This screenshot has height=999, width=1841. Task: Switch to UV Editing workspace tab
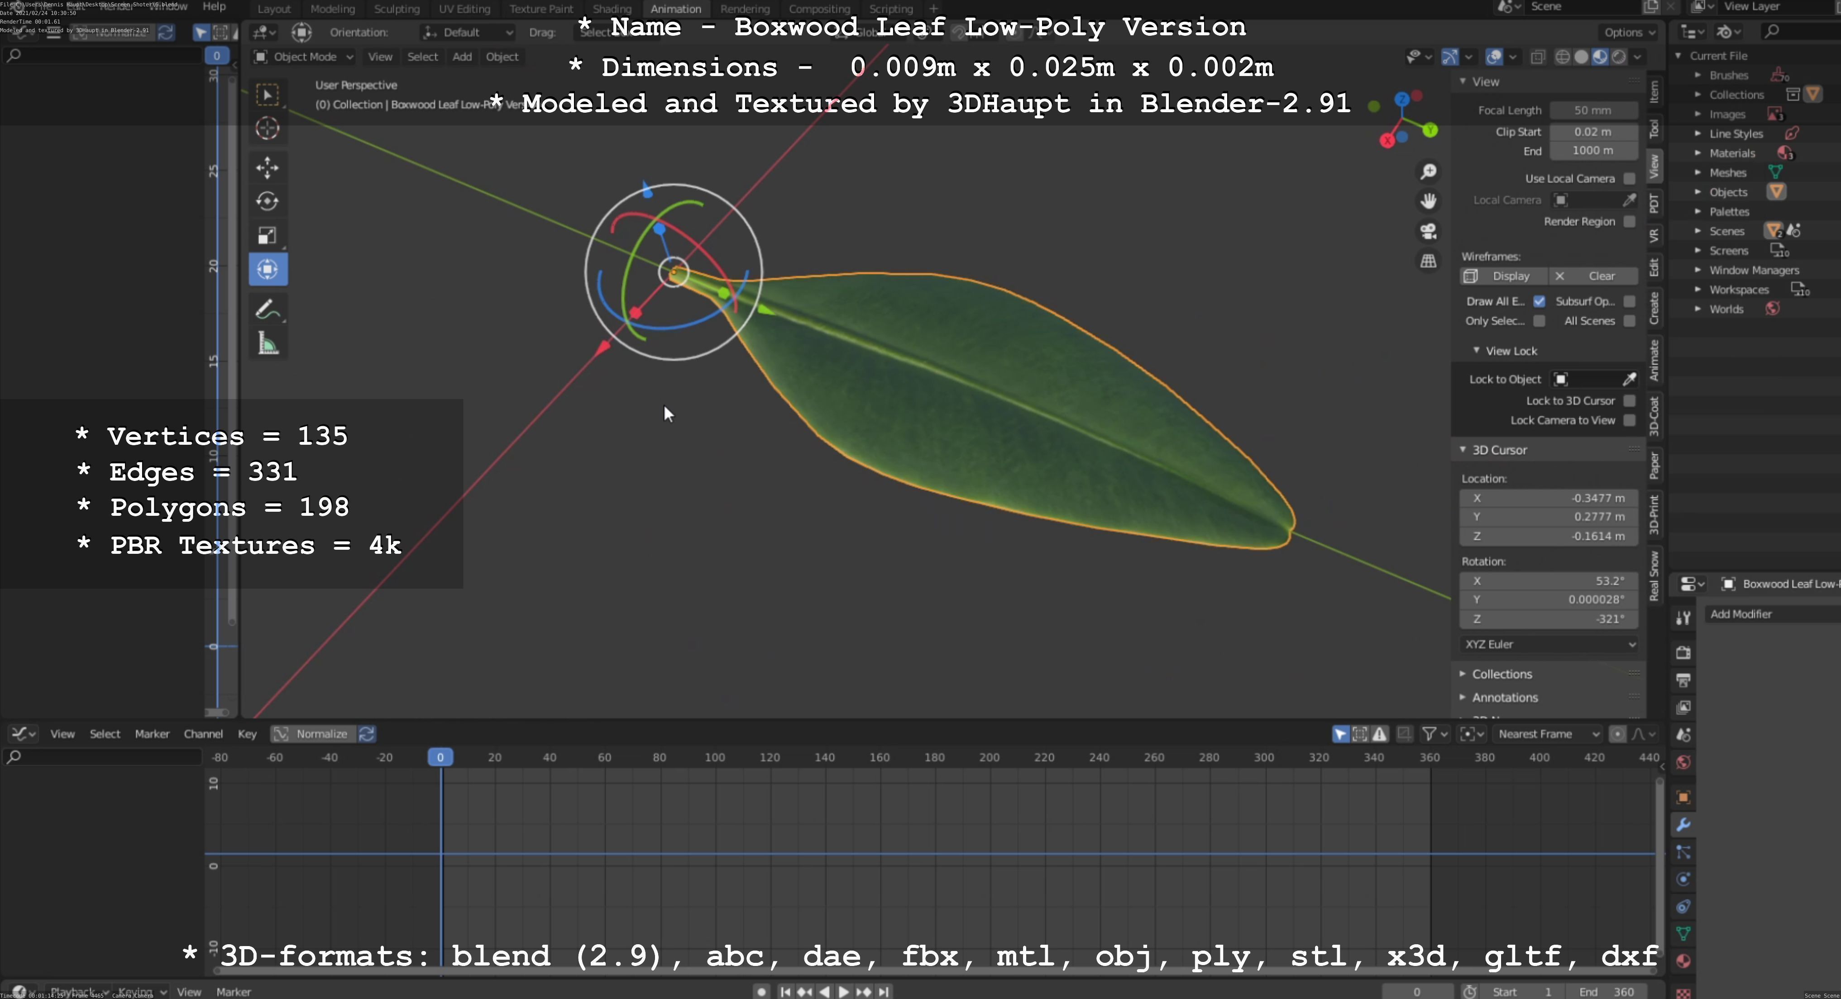click(x=464, y=10)
